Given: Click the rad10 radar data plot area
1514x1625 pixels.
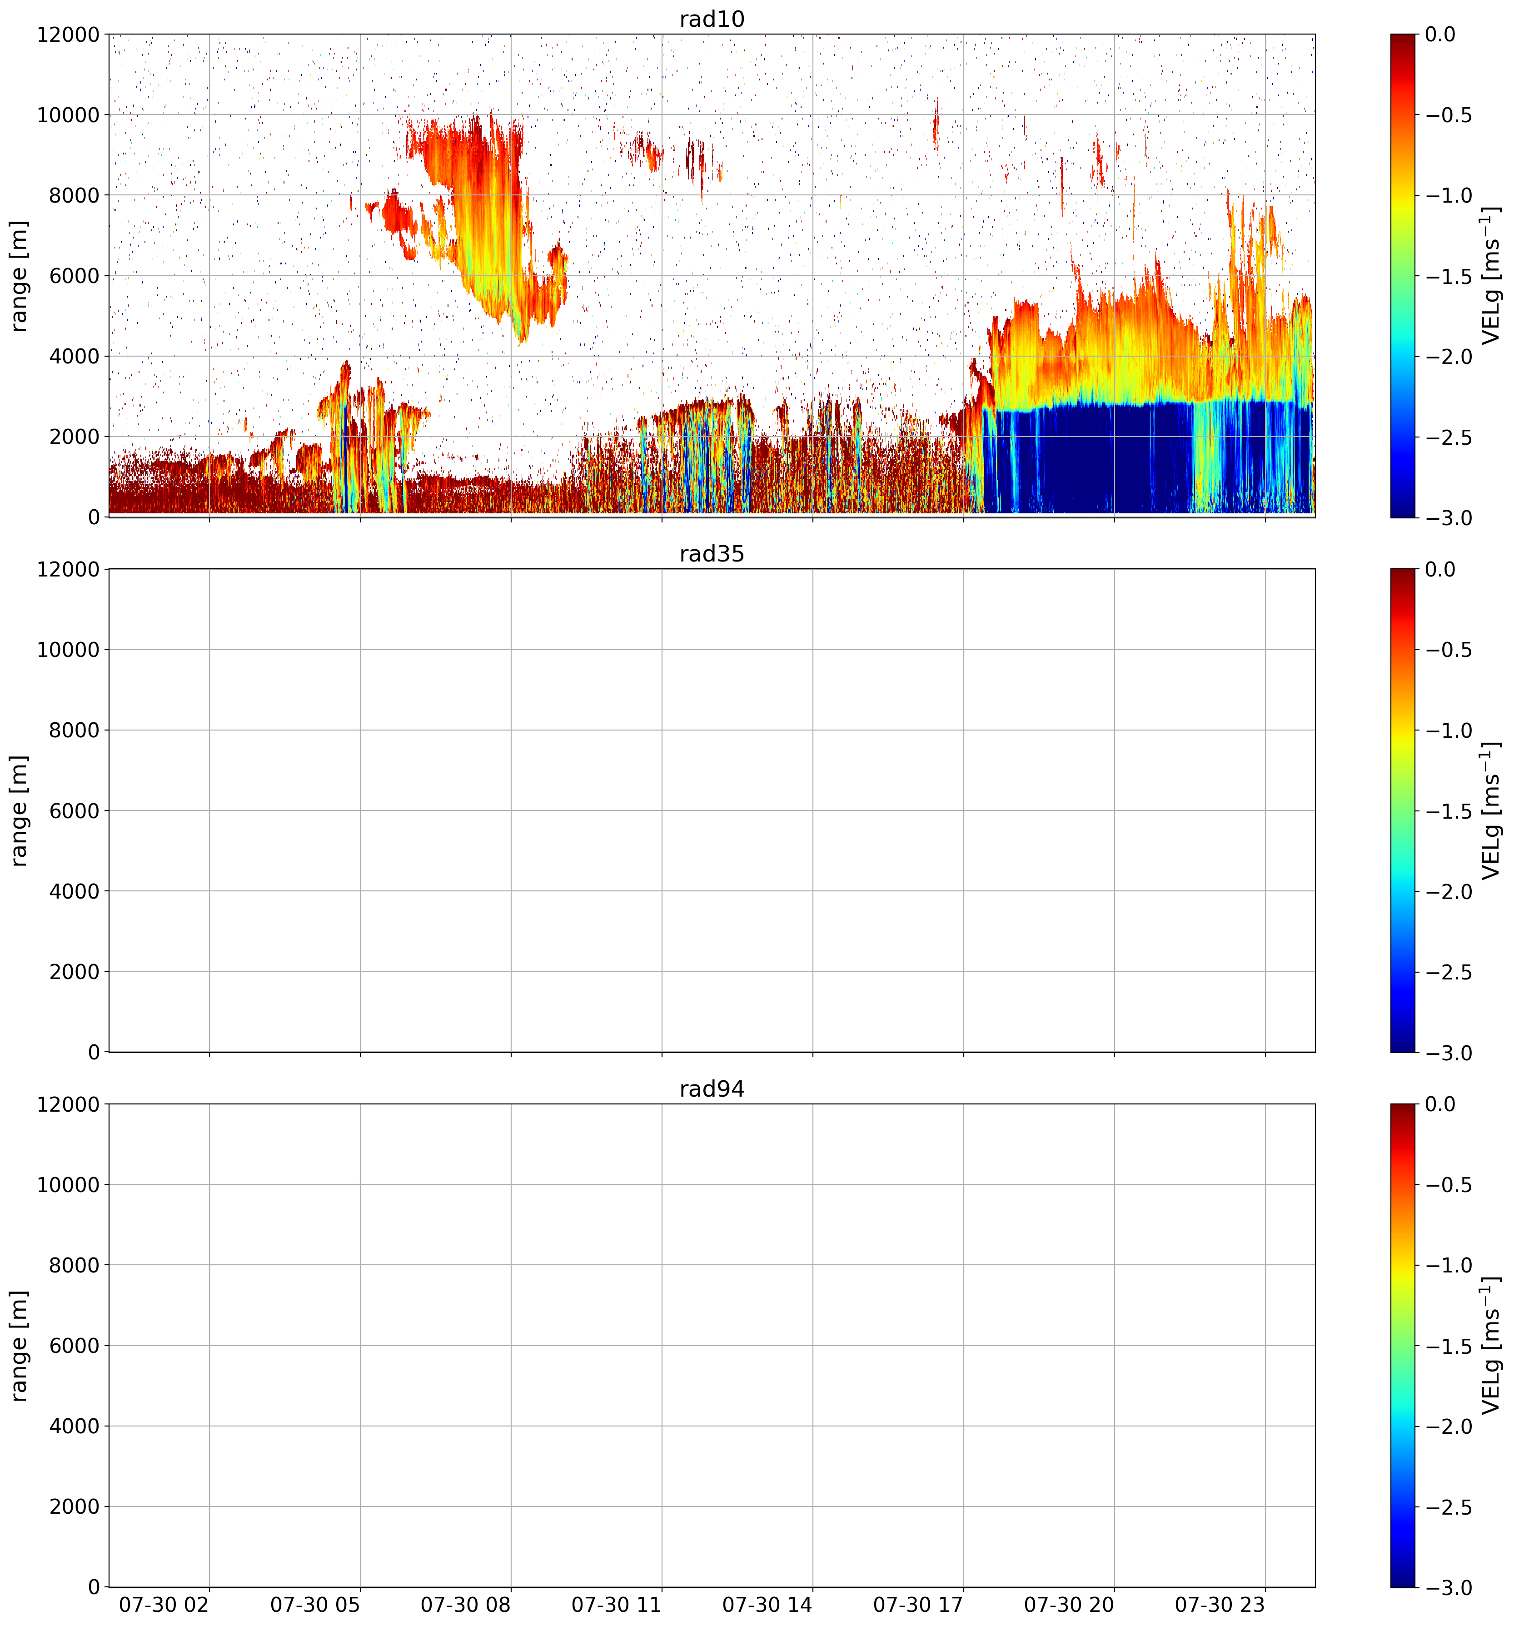Looking at the screenshot, I should [x=711, y=275].
